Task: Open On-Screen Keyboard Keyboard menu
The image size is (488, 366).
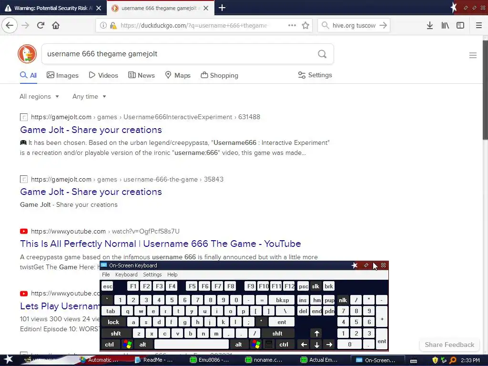Action: tap(126, 274)
